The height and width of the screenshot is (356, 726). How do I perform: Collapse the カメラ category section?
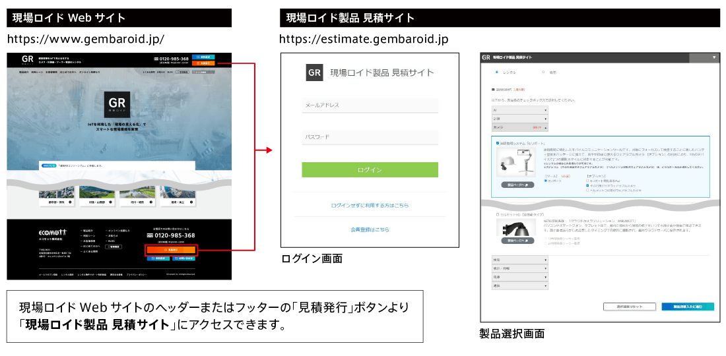[x=520, y=127]
